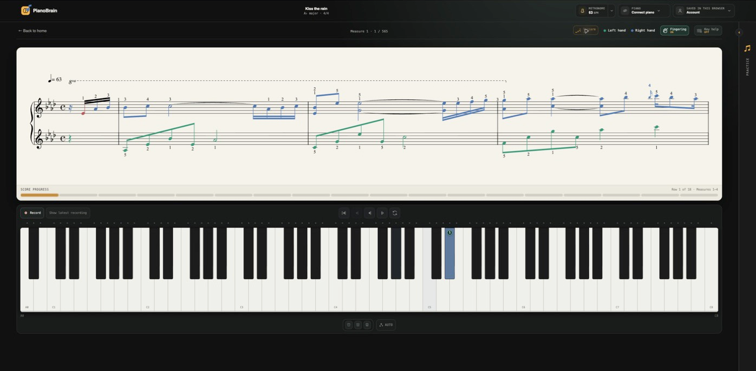
Task: Click the music note Practice icon
Action: [x=747, y=48]
